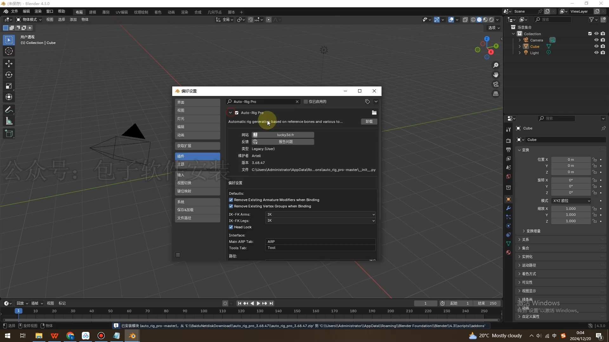Viewport: 609px width, 342px height.
Task: Switch to the UV Editing workspace tab
Action: click(x=121, y=12)
